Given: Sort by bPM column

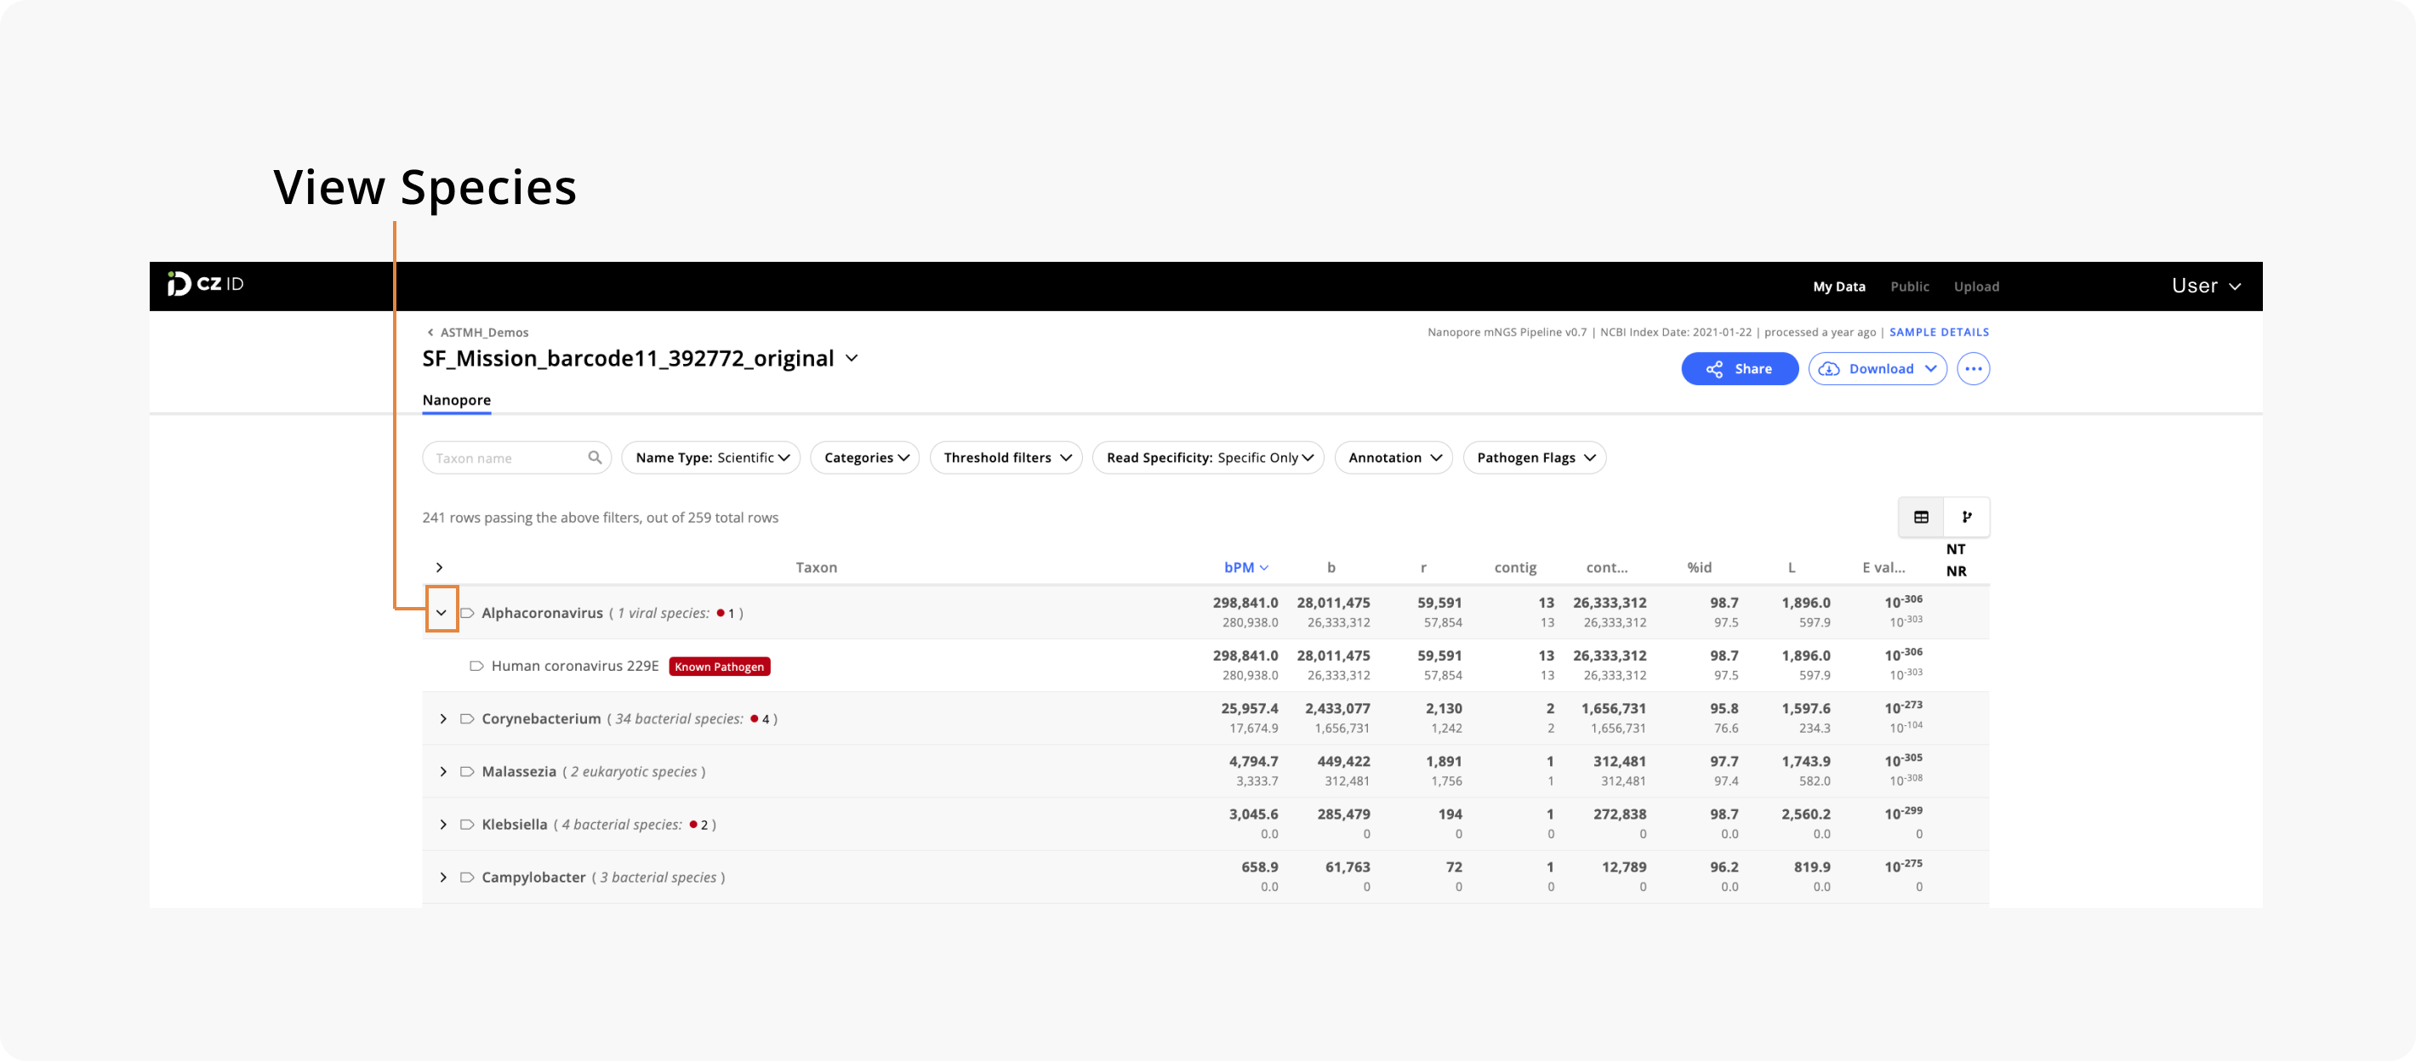Looking at the screenshot, I should click(1245, 567).
